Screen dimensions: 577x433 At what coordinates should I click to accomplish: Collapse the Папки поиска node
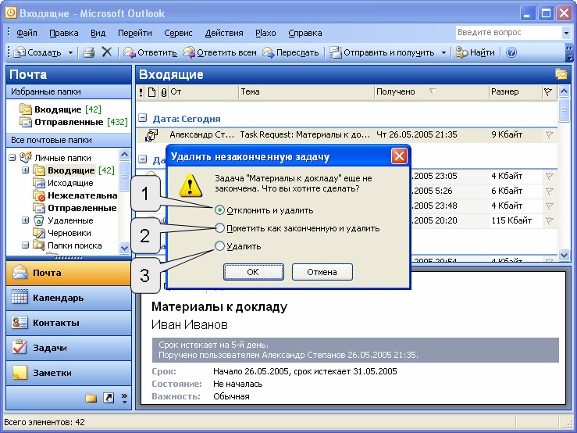click(26, 245)
